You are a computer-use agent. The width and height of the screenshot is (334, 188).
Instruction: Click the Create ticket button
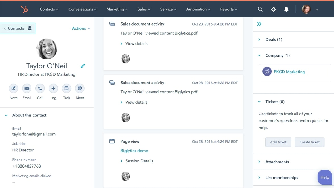click(309, 142)
